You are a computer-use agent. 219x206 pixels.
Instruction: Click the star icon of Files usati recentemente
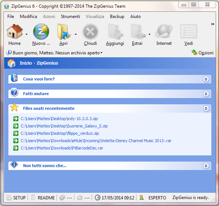[x=14, y=107]
